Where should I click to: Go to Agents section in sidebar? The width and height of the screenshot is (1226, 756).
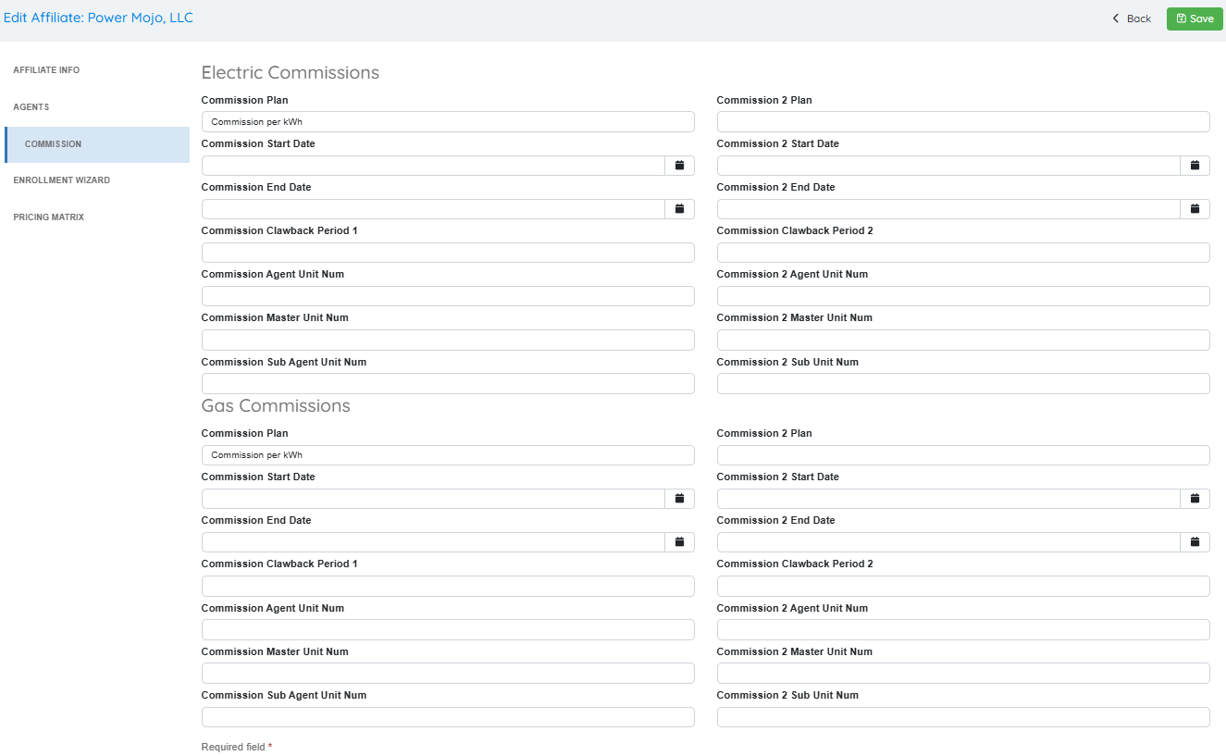click(x=31, y=107)
